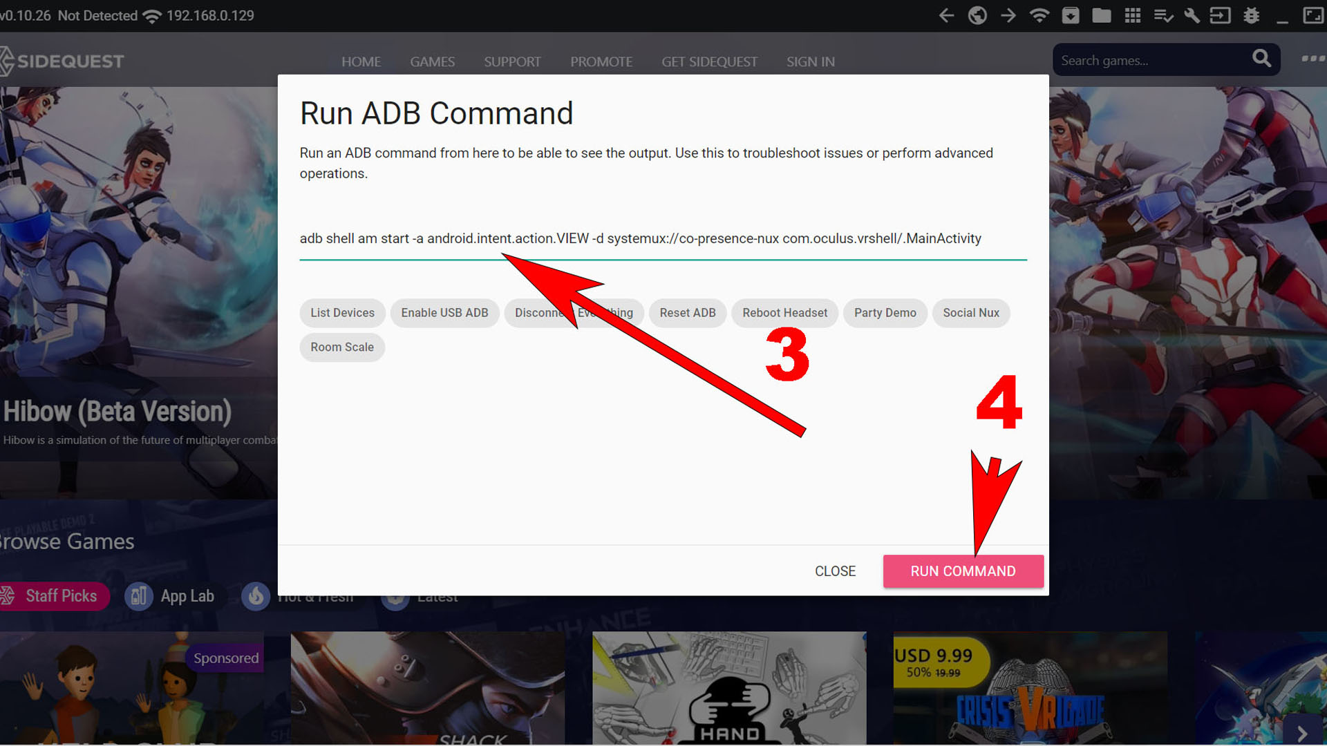Click the Run ADB Command dialog title
Viewport: 1327px width, 746px height.
[436, 113]
